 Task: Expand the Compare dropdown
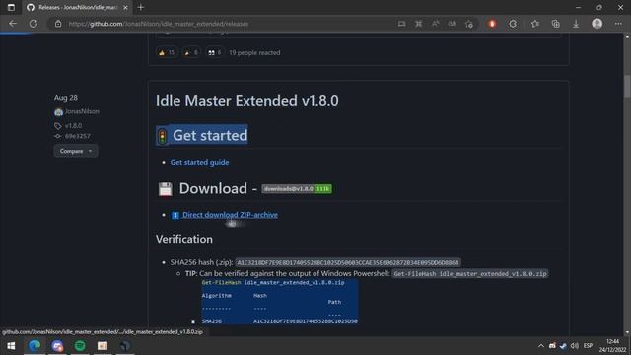(x=76, y=151)
